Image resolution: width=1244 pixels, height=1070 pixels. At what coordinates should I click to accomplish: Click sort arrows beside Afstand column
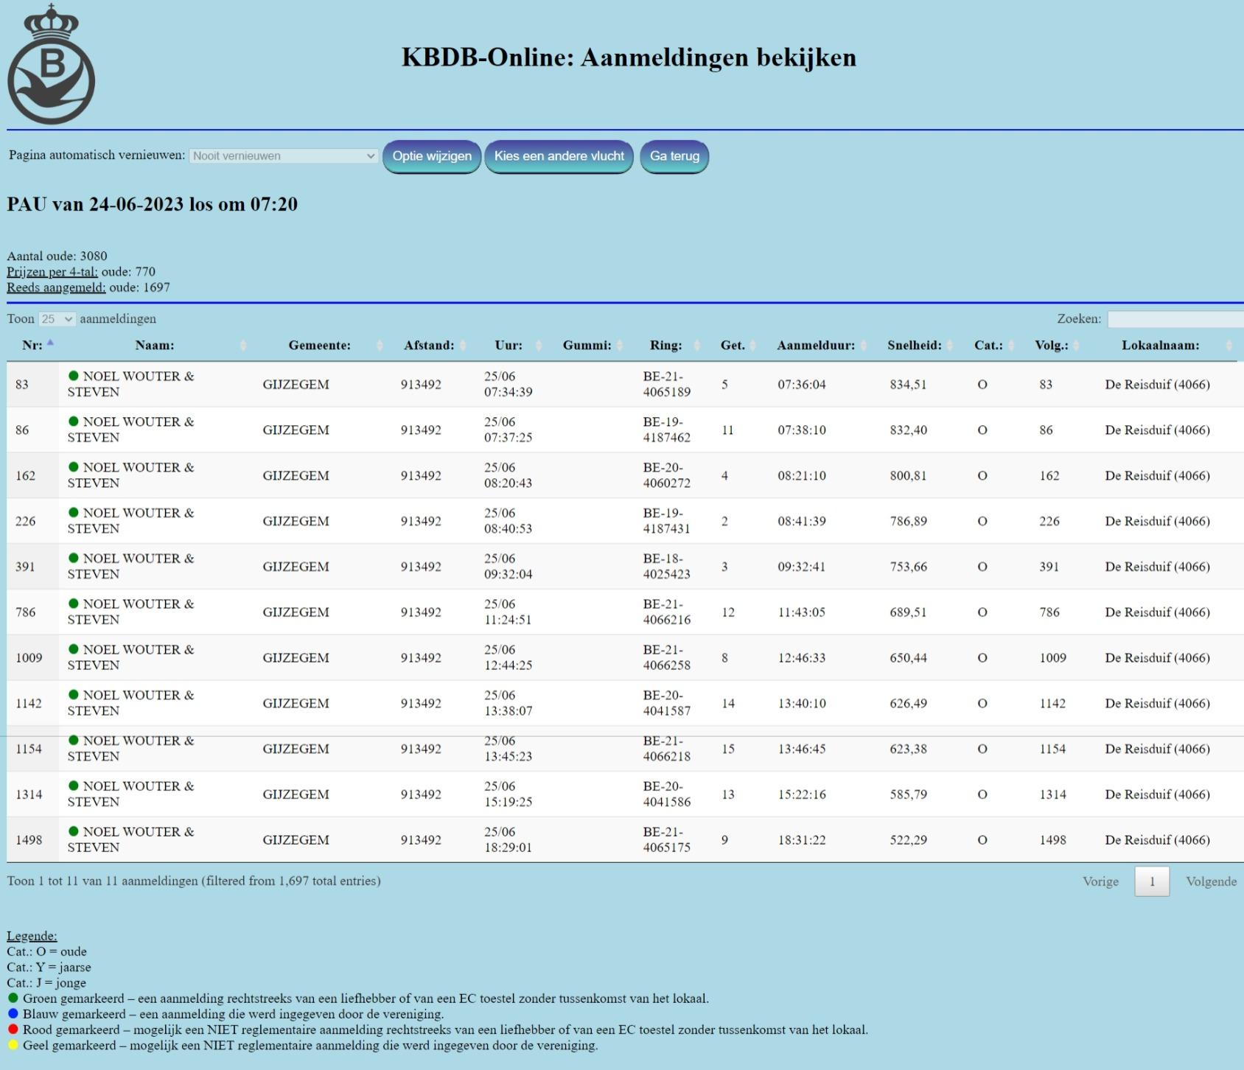coord(463,346)
